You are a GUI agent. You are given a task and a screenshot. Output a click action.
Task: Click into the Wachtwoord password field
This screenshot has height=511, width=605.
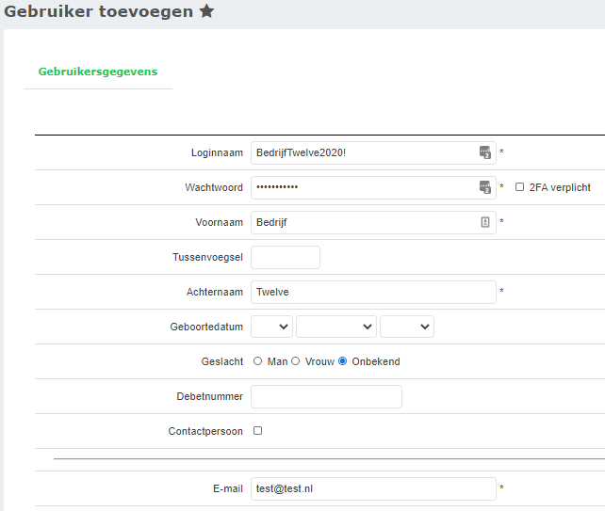(363, 187)
